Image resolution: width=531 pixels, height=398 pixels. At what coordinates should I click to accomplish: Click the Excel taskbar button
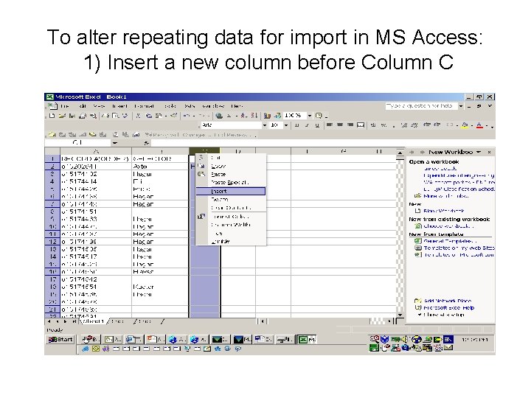pos(307,340)
